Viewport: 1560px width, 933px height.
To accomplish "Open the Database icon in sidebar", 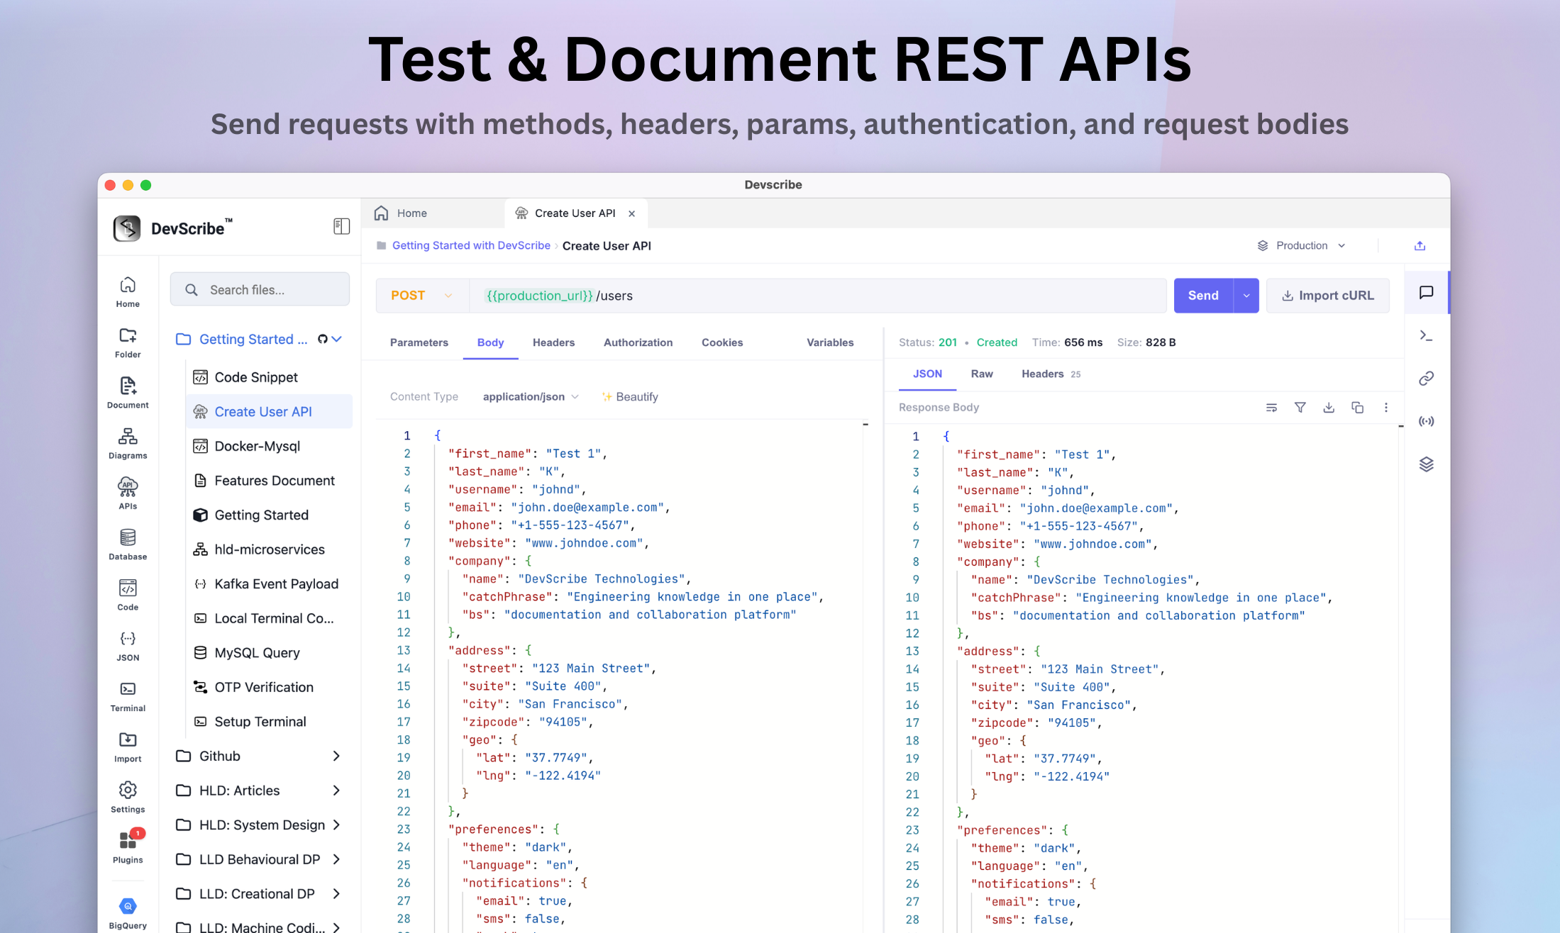I will pos(128,544).
